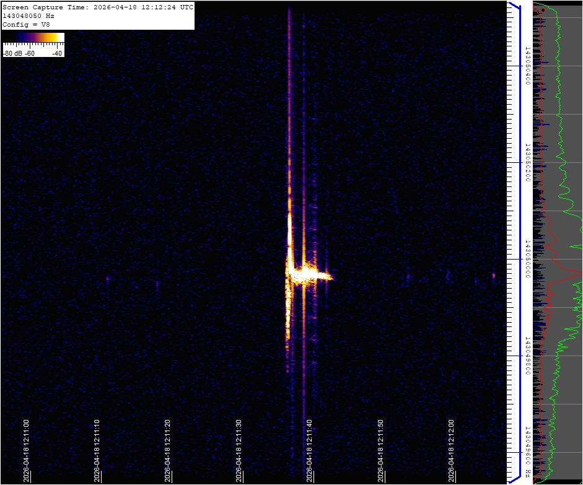The width and height of the screenshot is (583, 485).
Task: Click the Config = V8 text
Action: click(26, 24)
